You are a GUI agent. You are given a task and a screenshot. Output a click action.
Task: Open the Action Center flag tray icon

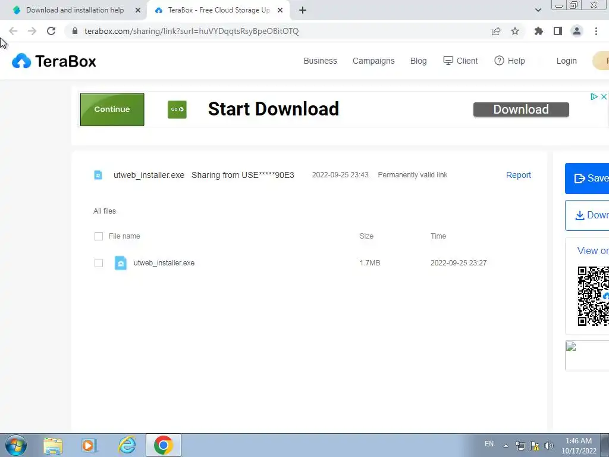535,446
